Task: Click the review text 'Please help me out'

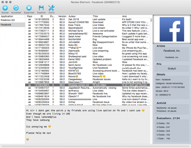Action: pyautogui.click(x=38, y=133)
